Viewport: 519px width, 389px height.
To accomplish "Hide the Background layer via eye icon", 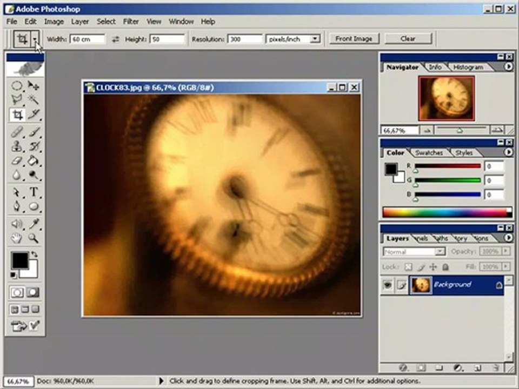I will tap(388, 285).
